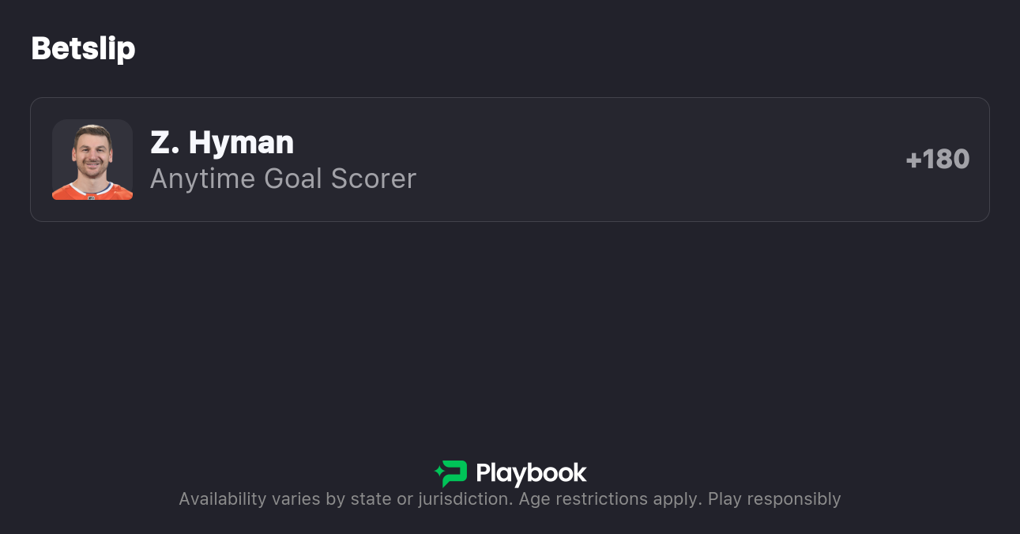Click the green Playbook logo icon
1020x534 pixels.
(453, 473)
